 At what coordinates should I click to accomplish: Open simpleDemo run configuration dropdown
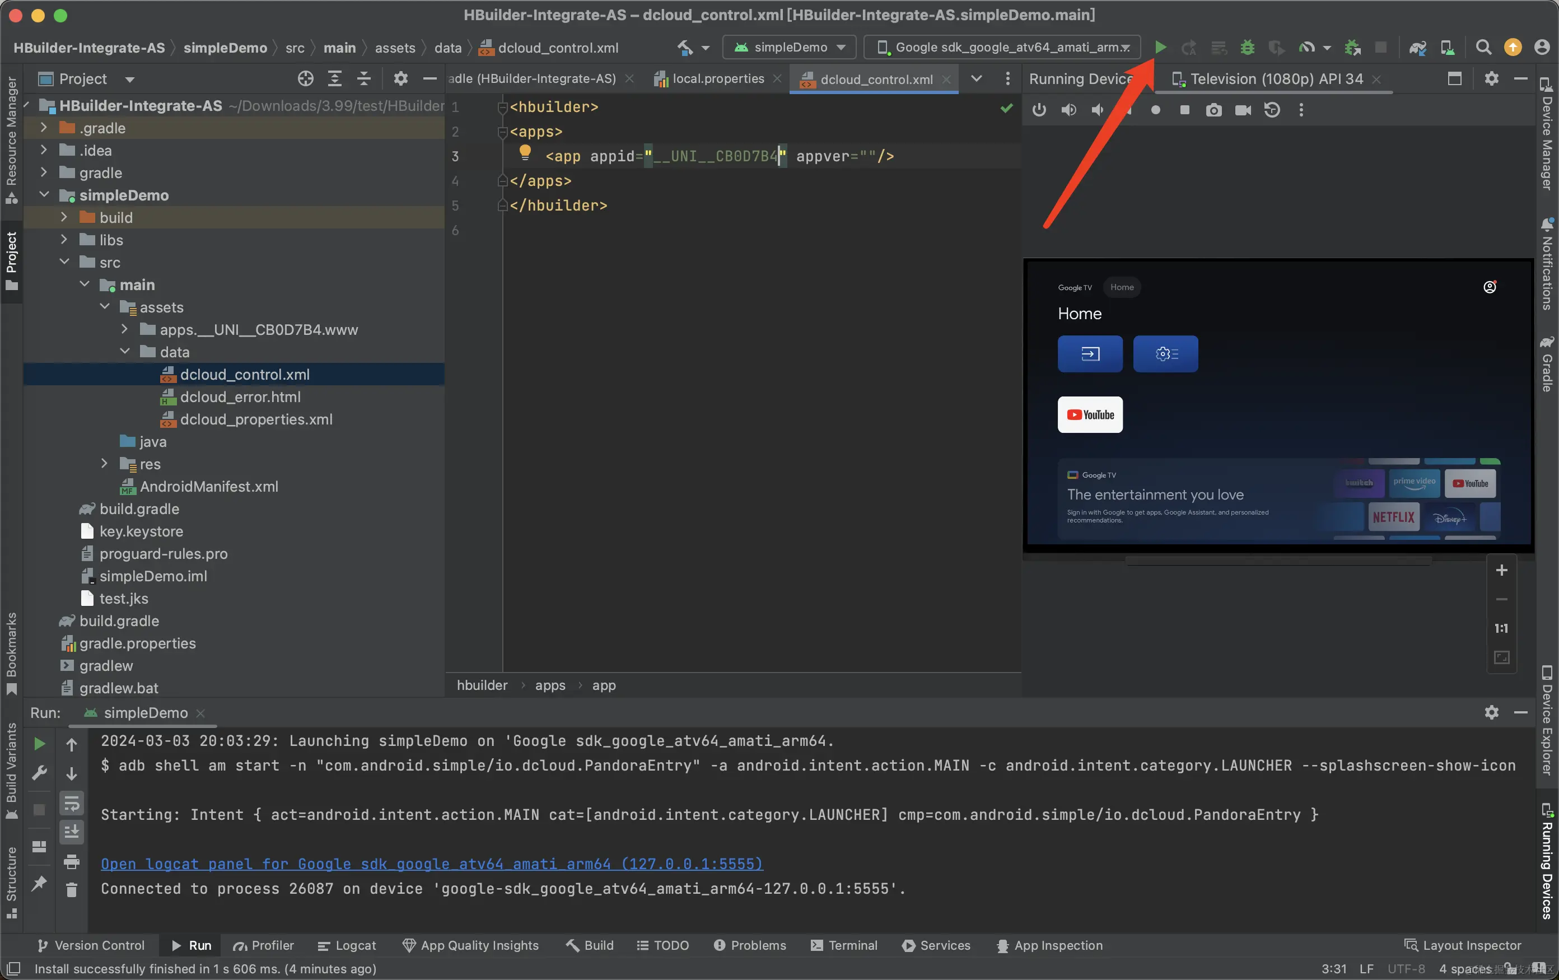point(791,47)
